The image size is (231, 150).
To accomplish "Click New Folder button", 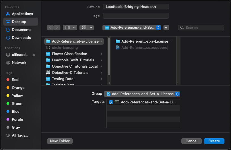I will coord(60,141).
